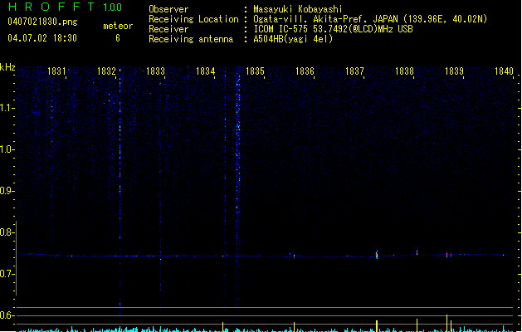Click the 1837 time marker
This screenshot has height=332, width=522.
pos(354,71)
